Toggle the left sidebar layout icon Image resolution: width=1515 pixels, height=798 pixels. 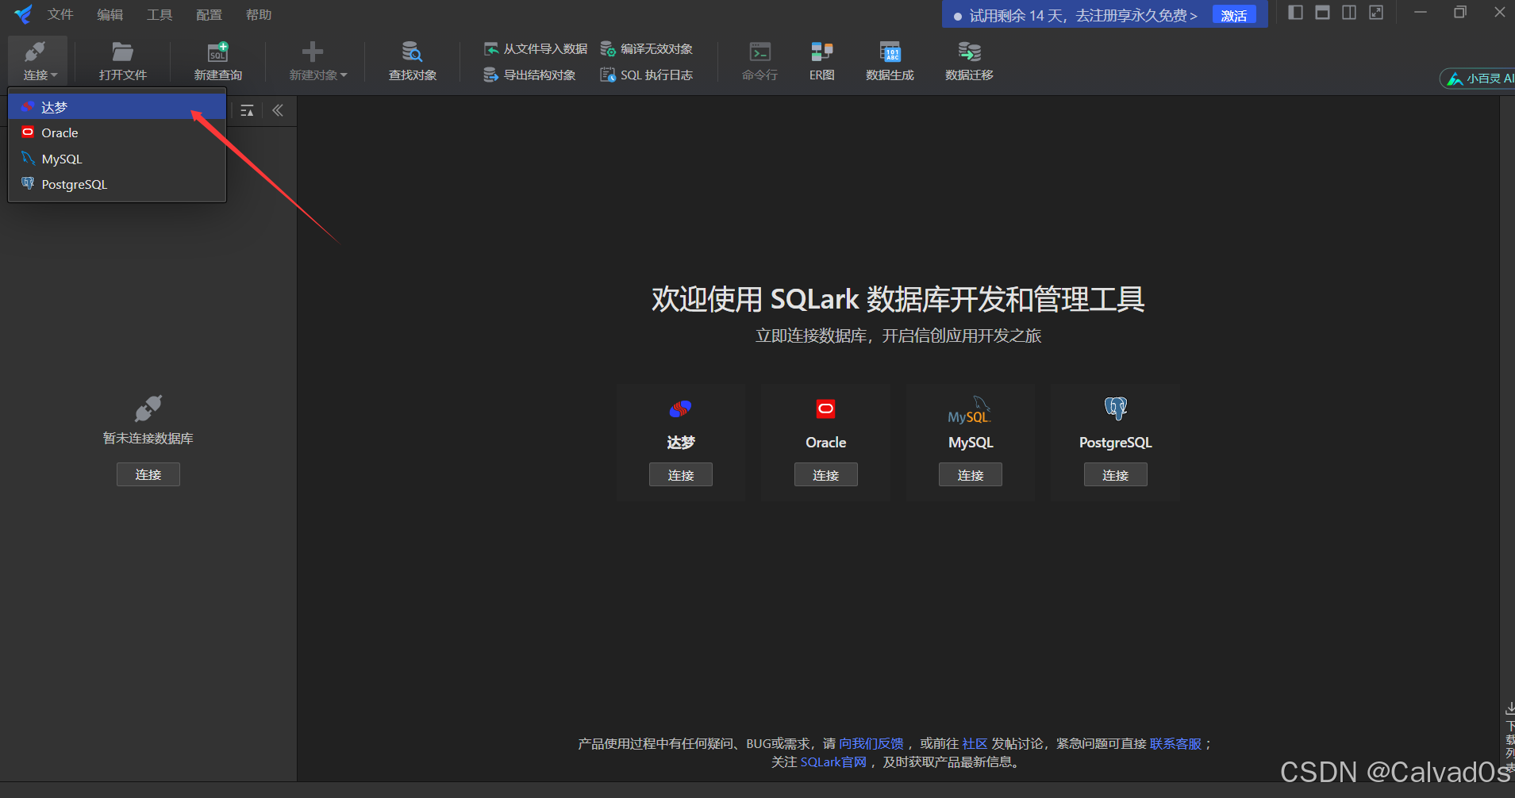tap(1295, 13)
